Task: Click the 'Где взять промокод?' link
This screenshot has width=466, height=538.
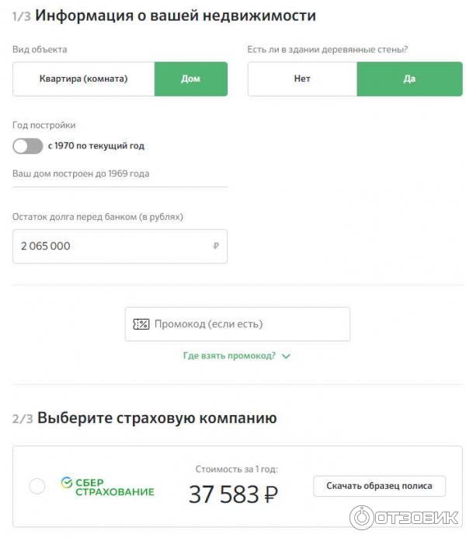Action: [x=229, y=356]
